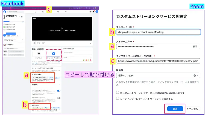The height and width of the screenshot is (115, 205).
Task: Open the Facebook notifications bell
Action: point(93,12)
